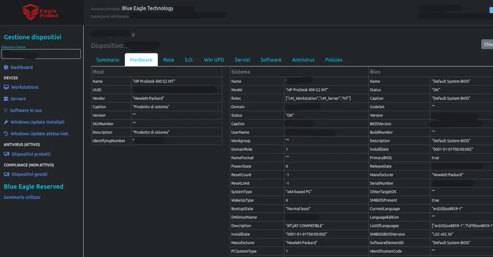Click the Sistema WakeUpType value 6
The image size is (493, 257).
(x=287, y=200)
